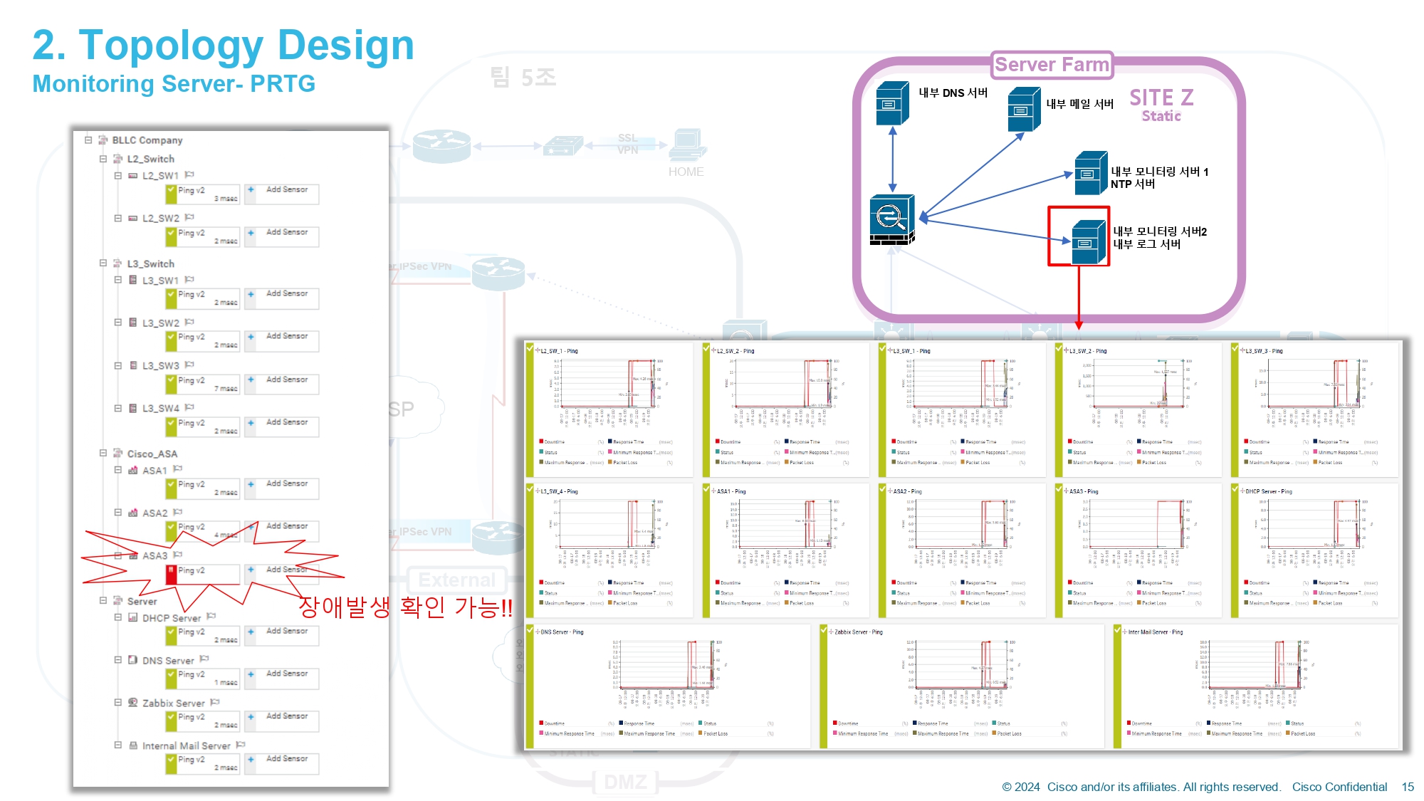The height and width of the screenshot is (801, 1424).
Task: Click the Server Farm firewall icon
Action: pos(892,220)
